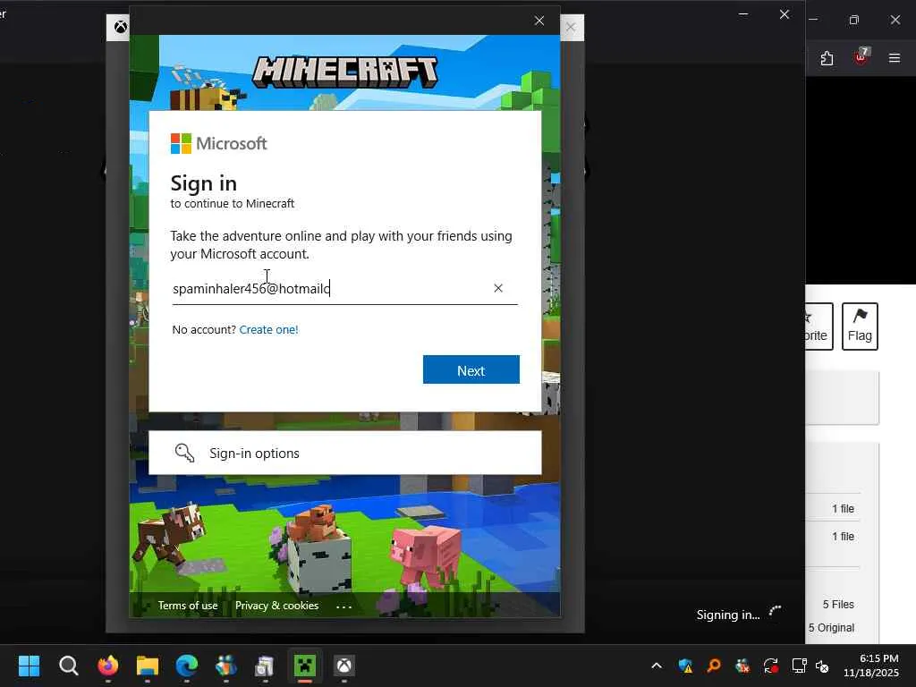
Task: Click the partially visible Favorite button
Action: [x=819, y=326]
